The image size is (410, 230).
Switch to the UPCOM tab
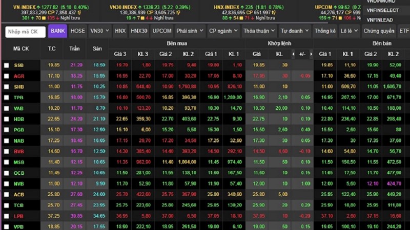coord(162,31)
